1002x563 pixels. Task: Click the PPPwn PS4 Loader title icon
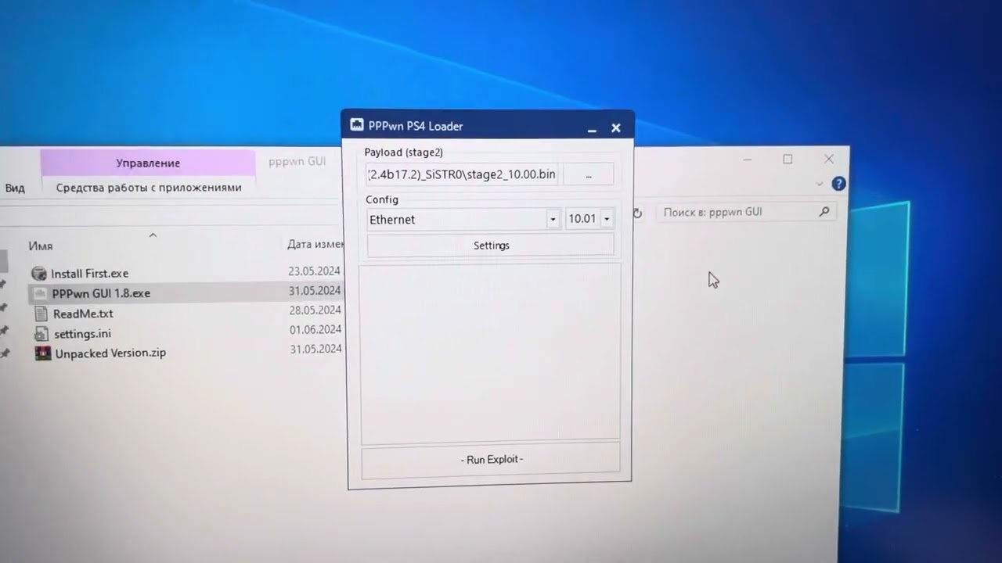(x=357, y=125)
